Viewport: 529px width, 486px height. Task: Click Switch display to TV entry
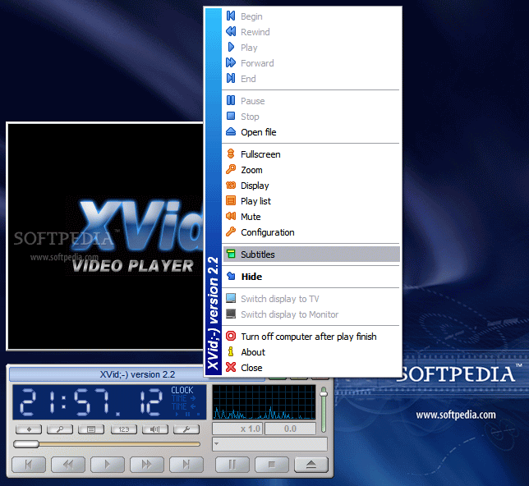click(310, 299)
